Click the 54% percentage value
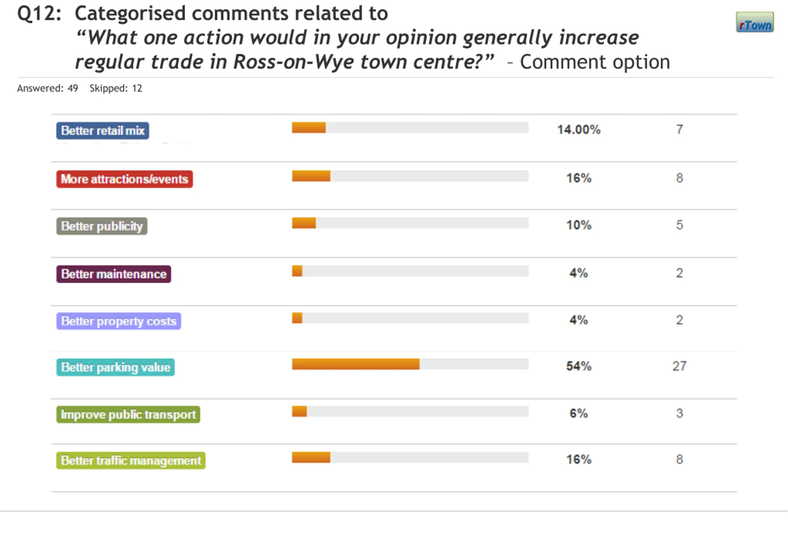This screenshot has width=788, height=546. click(x=578, y=366)
